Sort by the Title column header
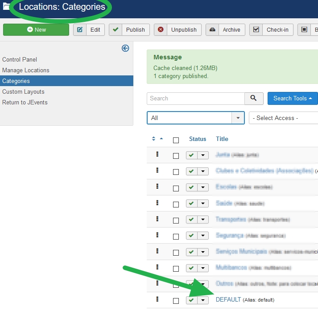This screenshot has height=319, width=318. 222,139
